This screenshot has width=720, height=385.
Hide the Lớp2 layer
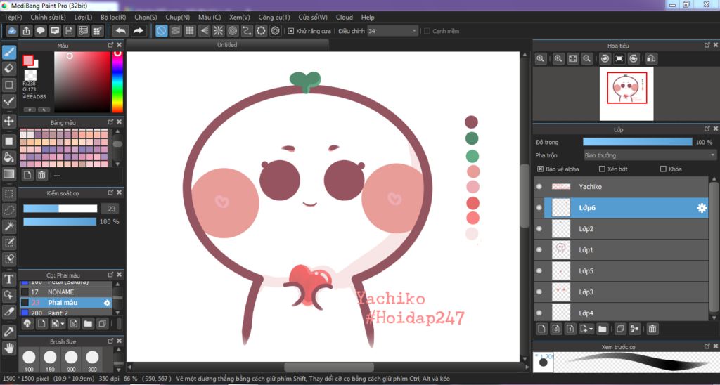click(539, 228)
